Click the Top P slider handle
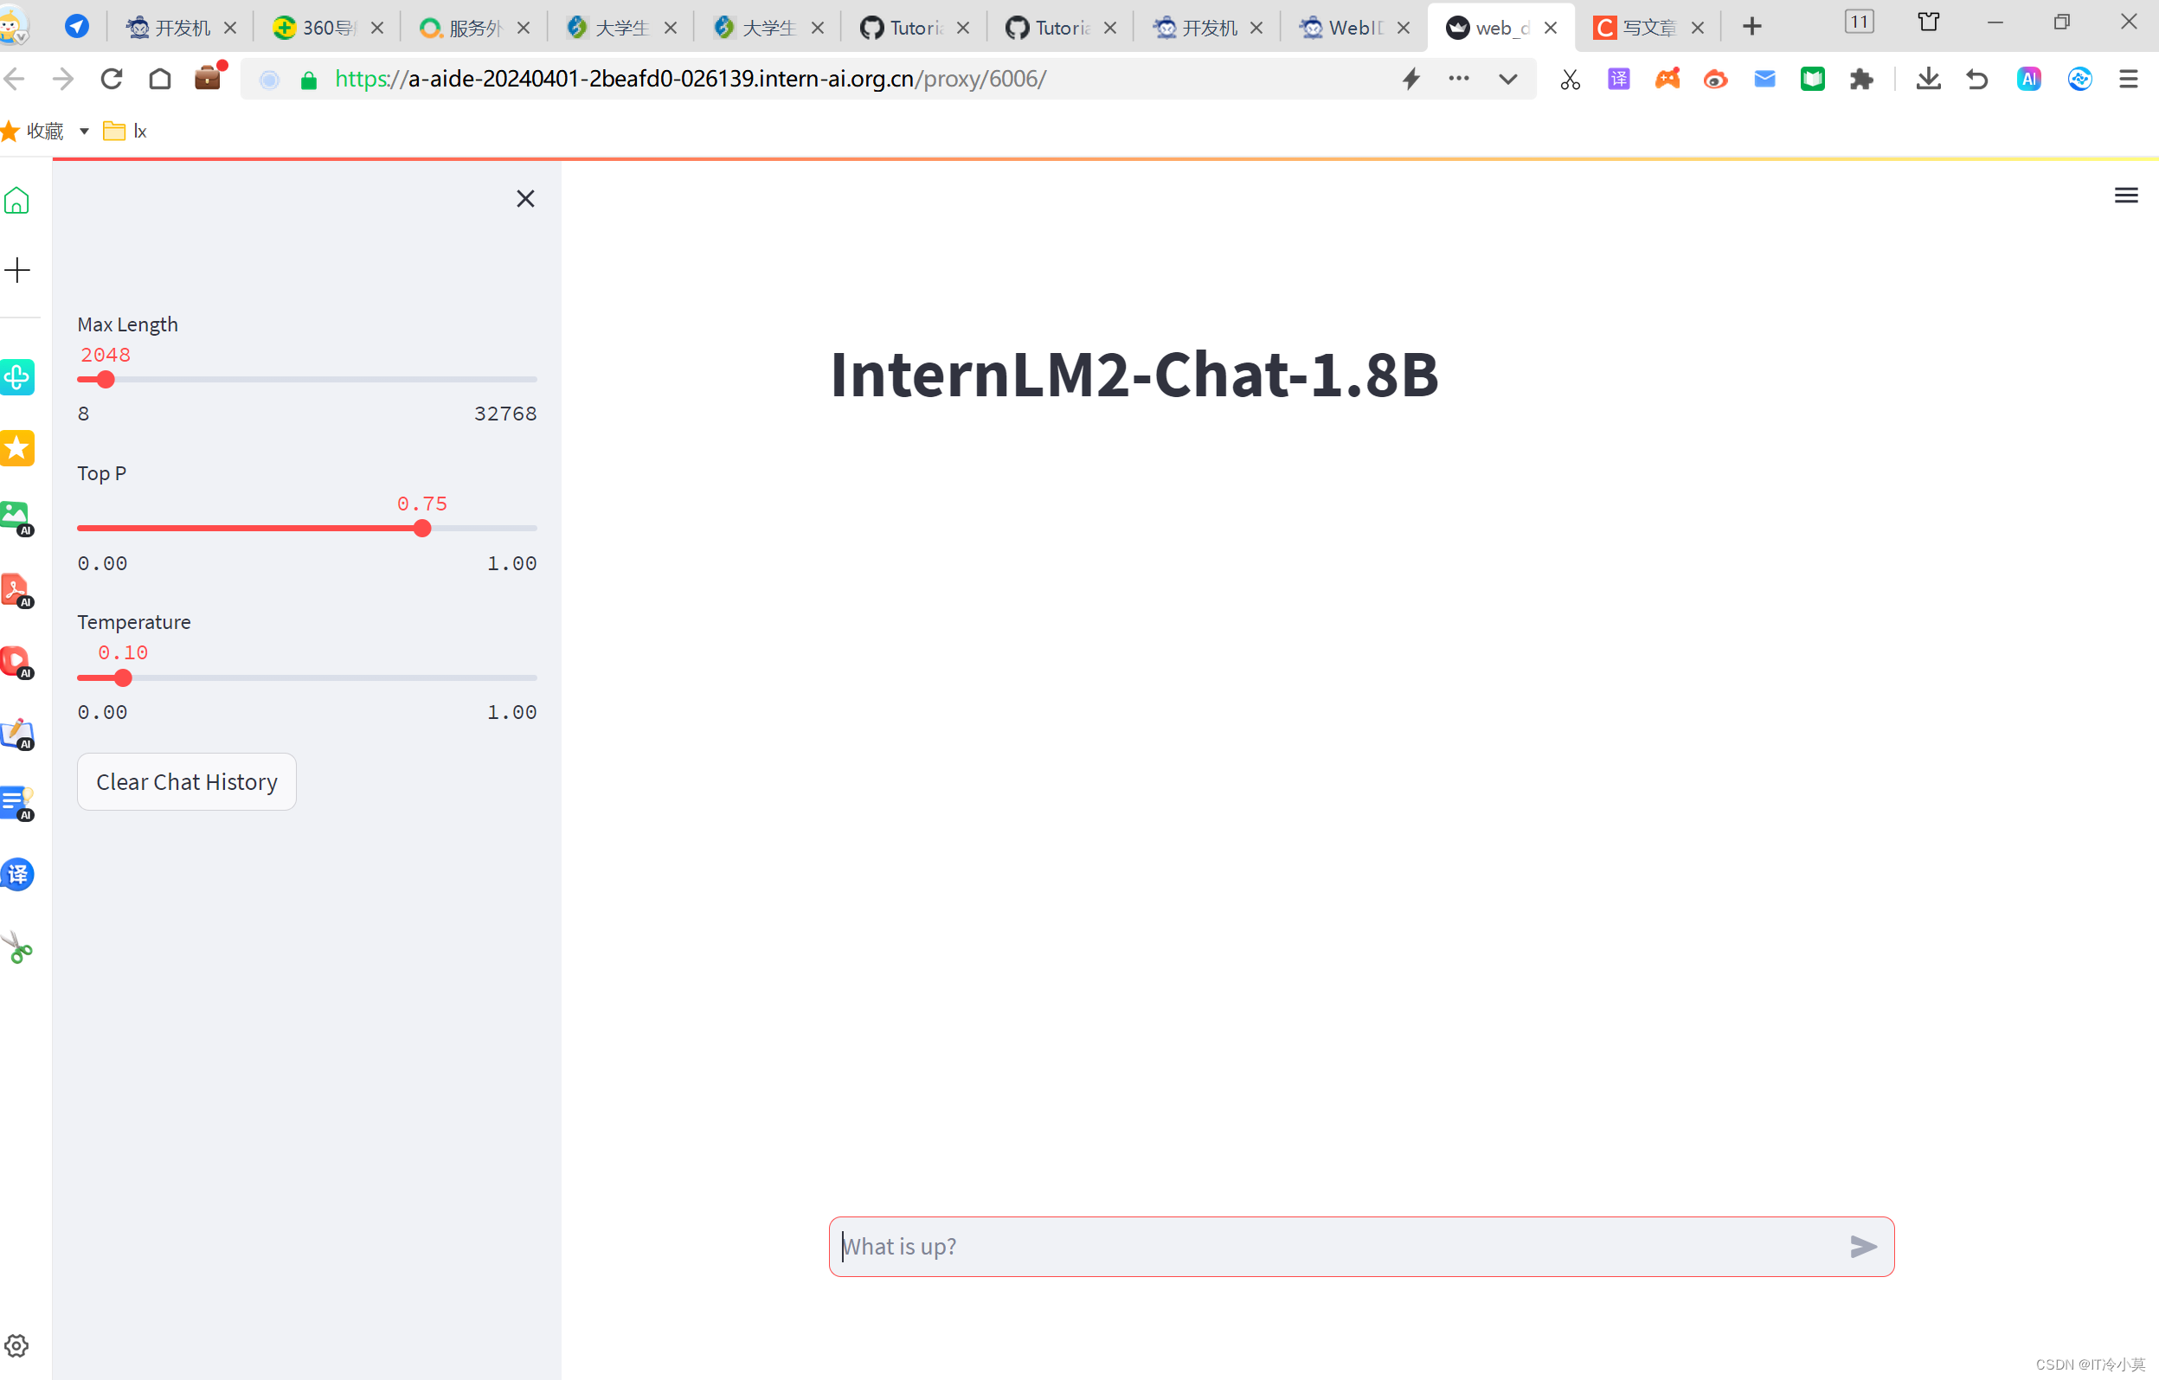2159x1380 pixels. pyautogui.click(x=422, y=528)
